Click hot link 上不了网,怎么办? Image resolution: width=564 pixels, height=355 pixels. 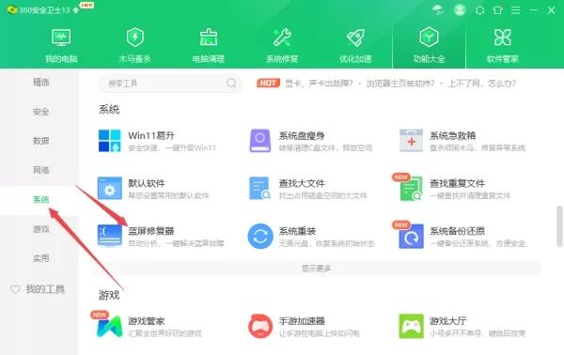pos(481,84)
